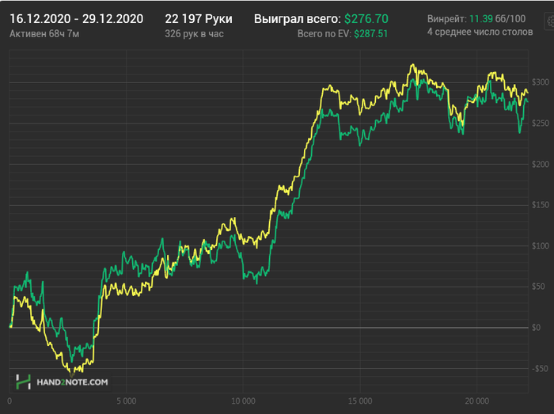Click the 15 000 x-axis label
Image resolution: width=554 pixels, height=414 pixels.
click(360, 401)
